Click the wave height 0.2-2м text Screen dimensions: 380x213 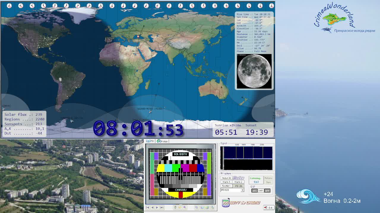click(352, 201)
